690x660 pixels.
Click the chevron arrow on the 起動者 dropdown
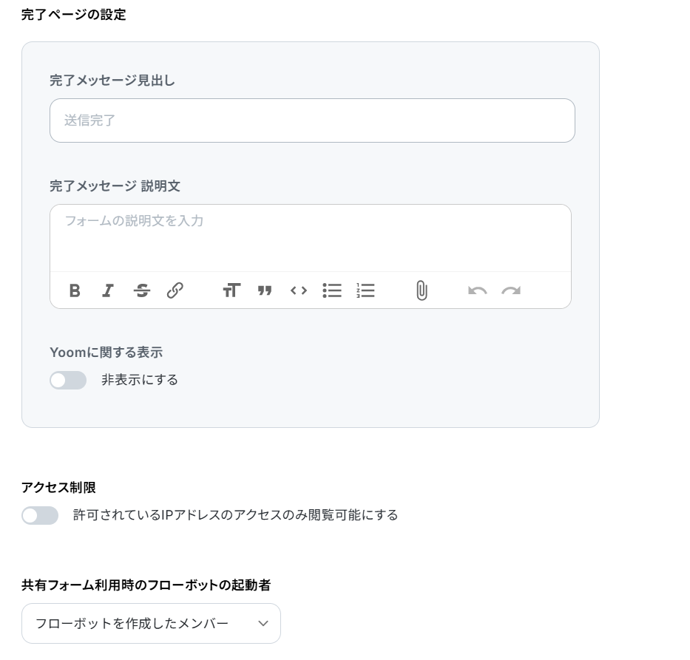coord(263,624)
